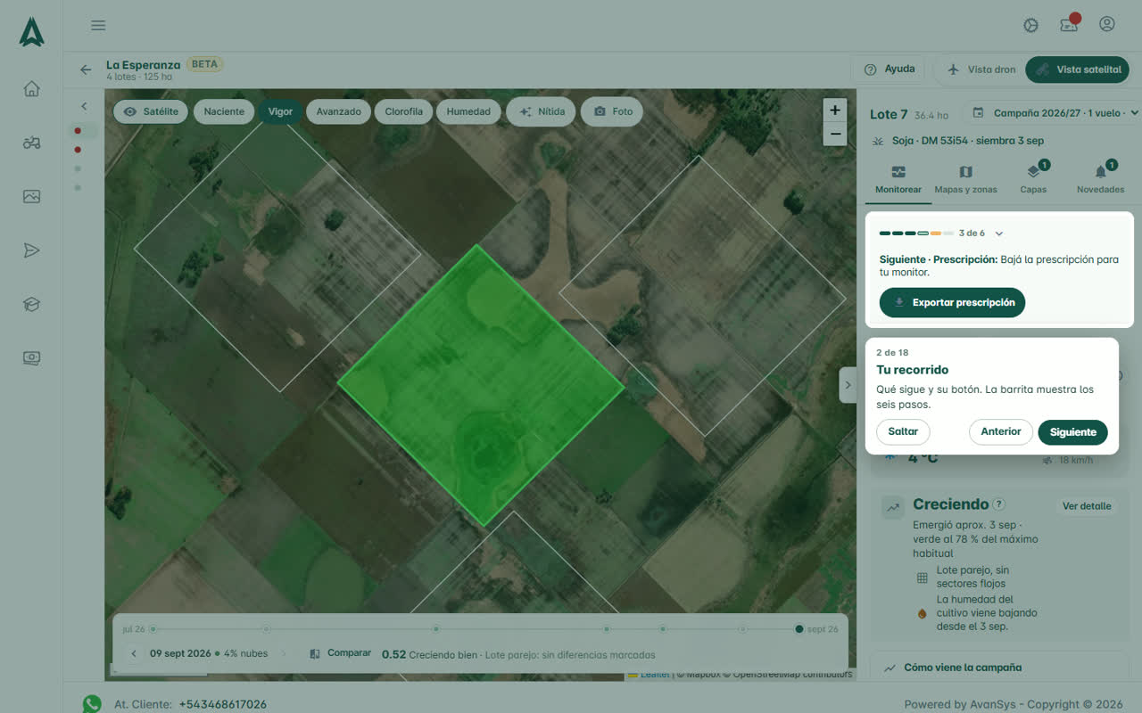Open the Monitorear tab

(898, 179)
